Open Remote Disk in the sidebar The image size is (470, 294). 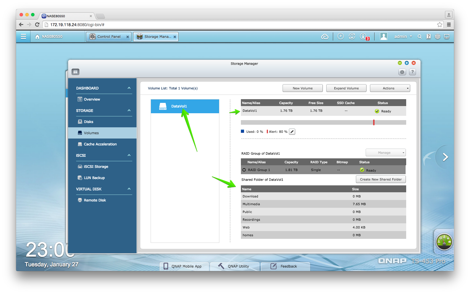(102, 200)
